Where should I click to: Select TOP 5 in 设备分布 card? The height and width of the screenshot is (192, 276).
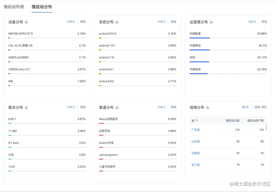71,22
